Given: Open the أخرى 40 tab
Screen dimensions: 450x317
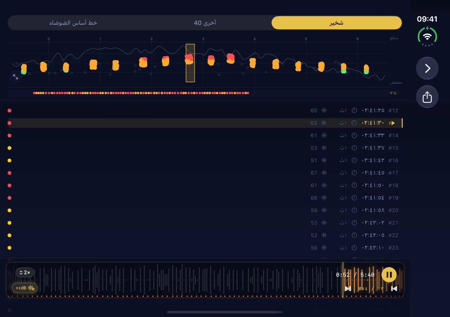Looking at the screenshot, I should [x=205, y=23].
